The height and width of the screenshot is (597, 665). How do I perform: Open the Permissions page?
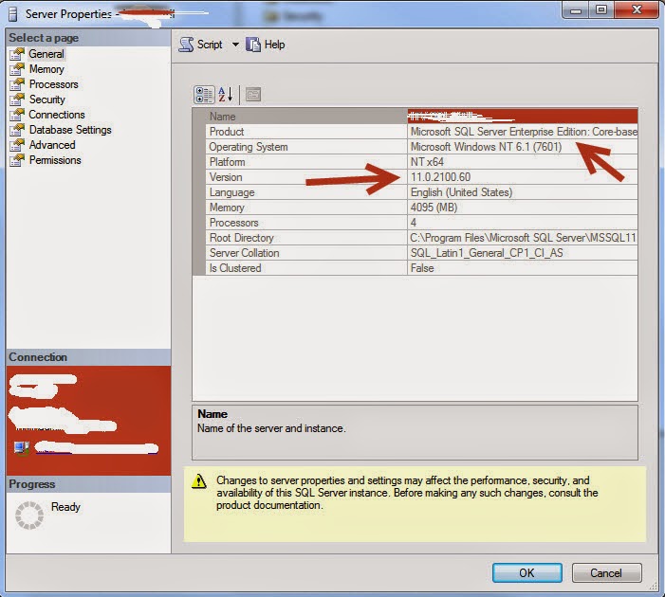tap(55, 160)
